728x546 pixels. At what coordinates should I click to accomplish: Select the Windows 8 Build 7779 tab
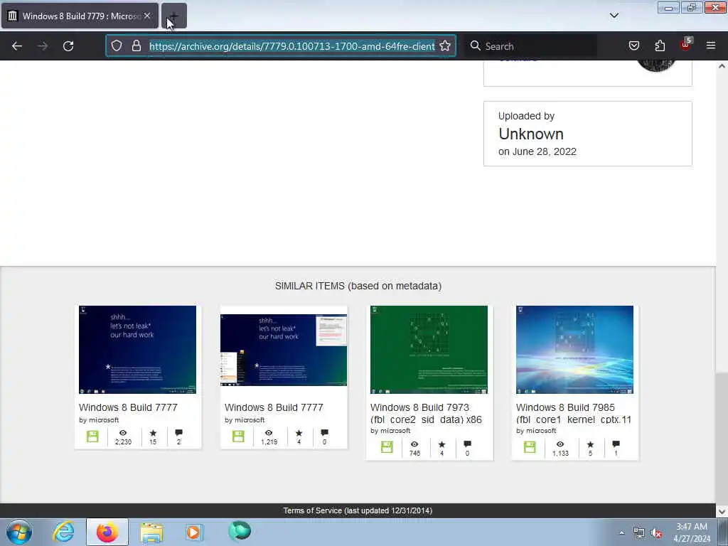(x=80, y=16)
